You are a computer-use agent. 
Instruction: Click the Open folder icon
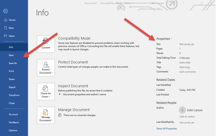click(x=5, y=36)
